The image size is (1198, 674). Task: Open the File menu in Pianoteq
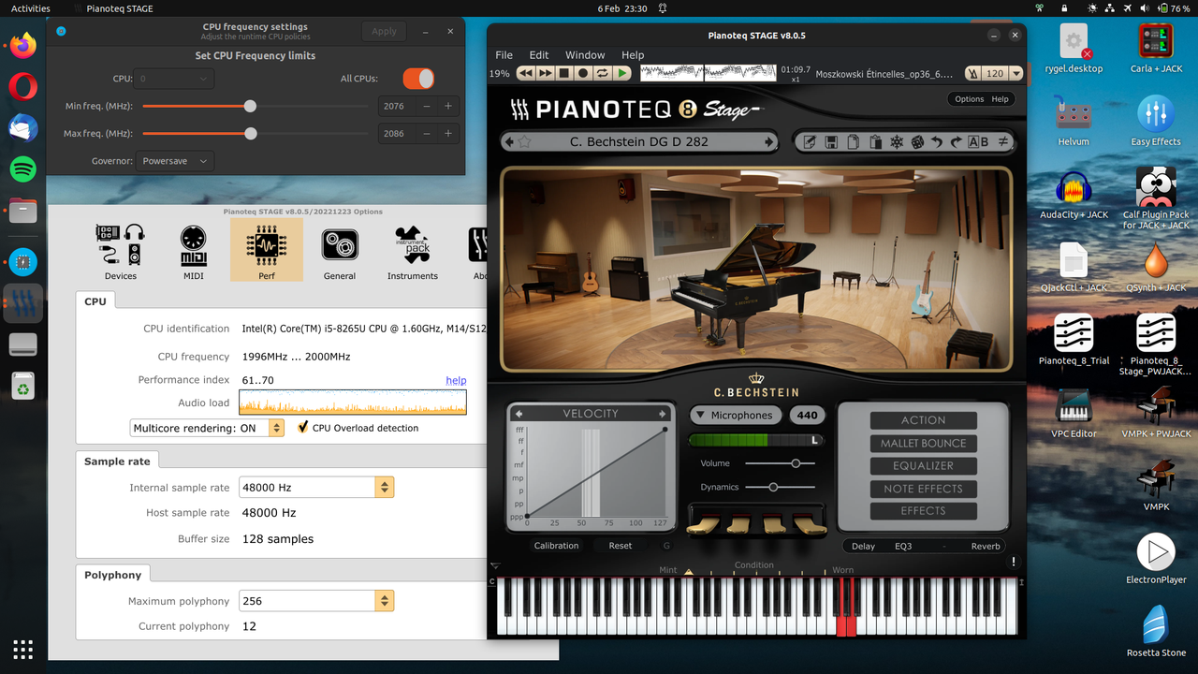click(x=504, y=55)
